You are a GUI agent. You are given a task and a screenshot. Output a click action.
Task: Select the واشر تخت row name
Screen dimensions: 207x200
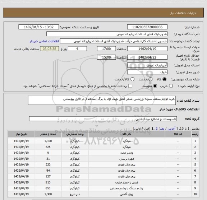pyautogui.click(x=126, y=153)
